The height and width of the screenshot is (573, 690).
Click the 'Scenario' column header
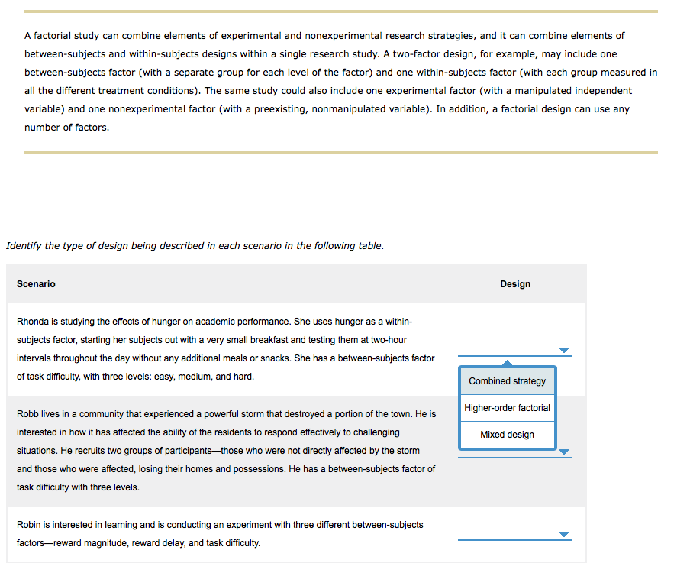[36, 283]
